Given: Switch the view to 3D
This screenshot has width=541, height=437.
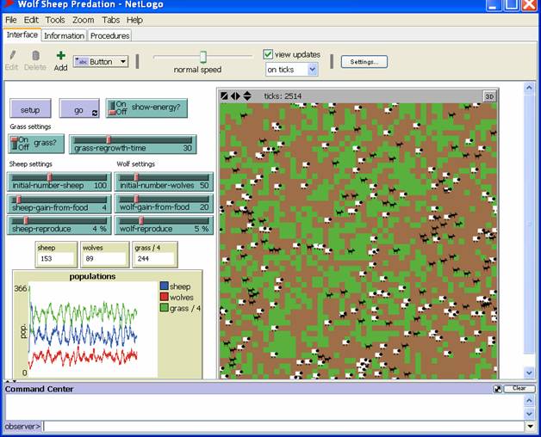Looking at the screenshot, I should tap(489, 96).
